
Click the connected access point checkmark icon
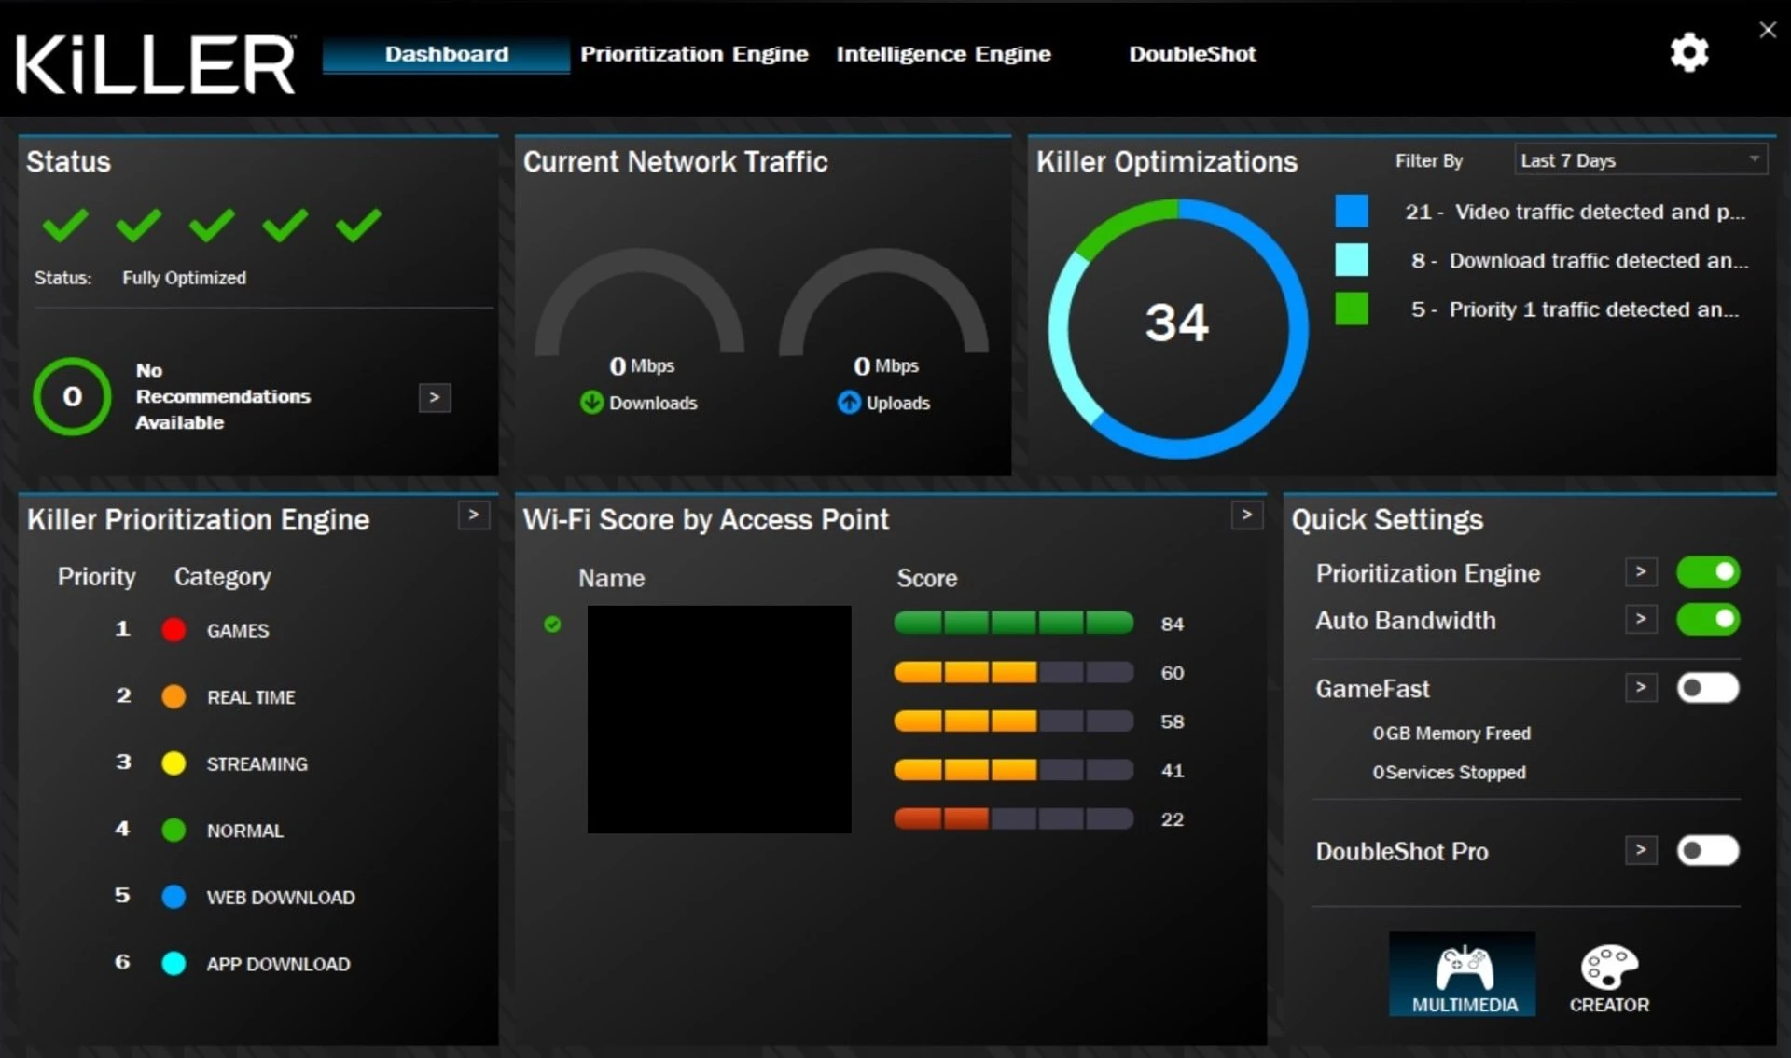[x=552, y=625]
